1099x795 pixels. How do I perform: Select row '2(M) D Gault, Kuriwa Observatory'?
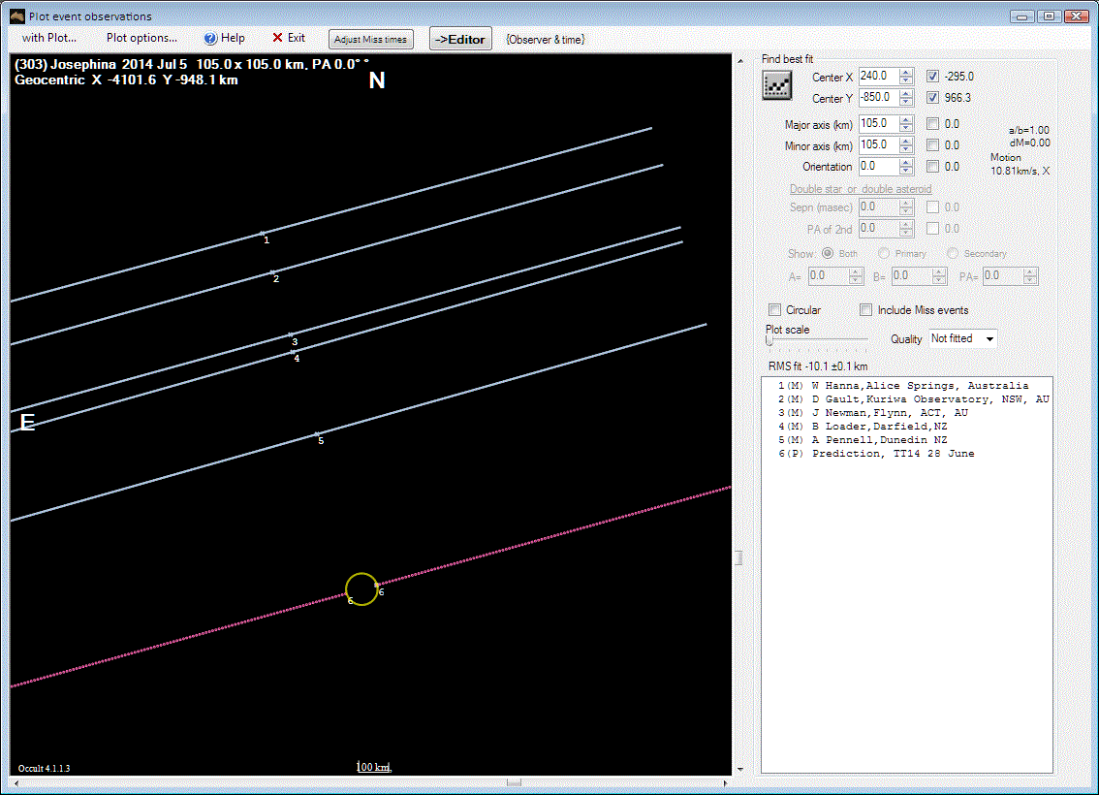click(x=913, y=398)
